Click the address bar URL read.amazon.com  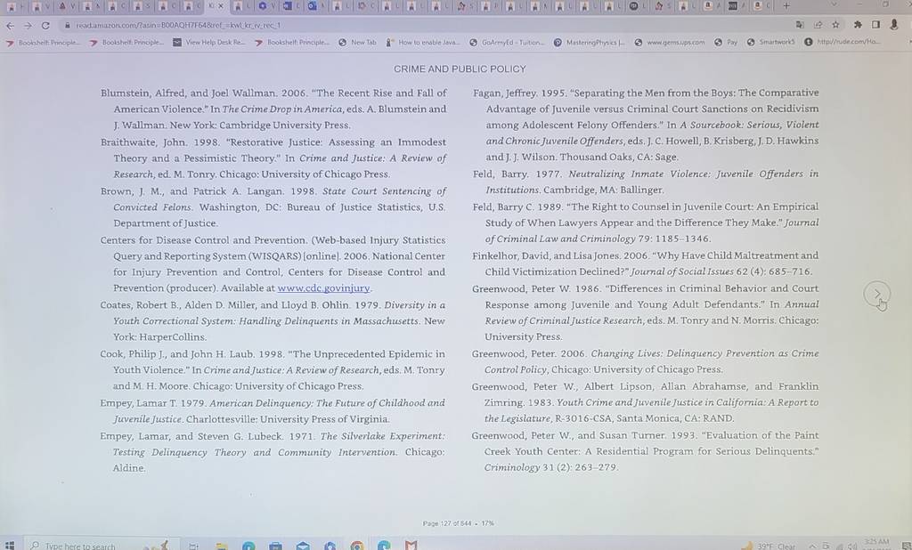click(x=178, y=26)
